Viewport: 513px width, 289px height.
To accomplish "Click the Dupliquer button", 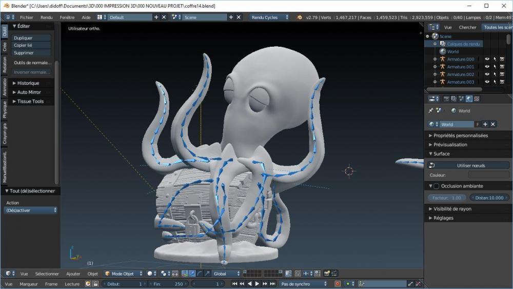I will click(32, 38).
